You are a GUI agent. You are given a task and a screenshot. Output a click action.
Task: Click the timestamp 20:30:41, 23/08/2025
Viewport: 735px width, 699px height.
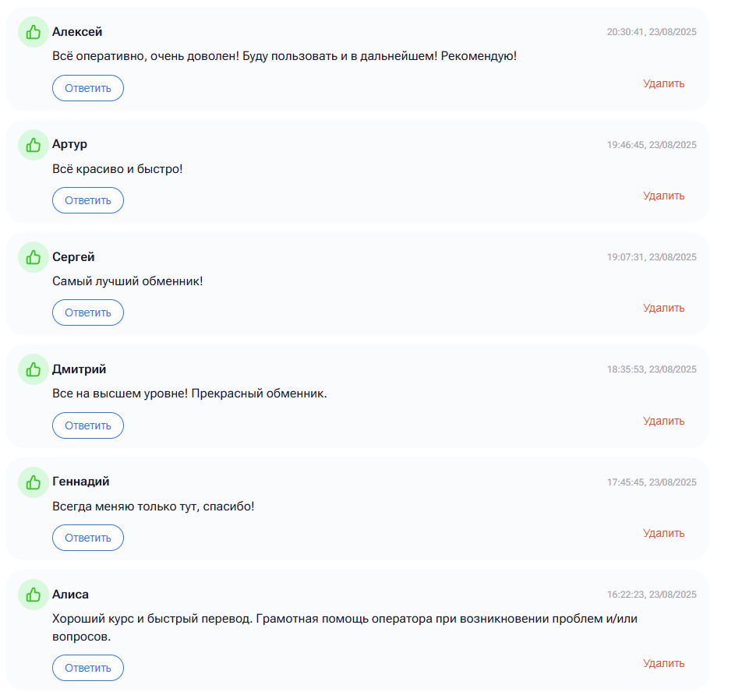pos(652,32)
